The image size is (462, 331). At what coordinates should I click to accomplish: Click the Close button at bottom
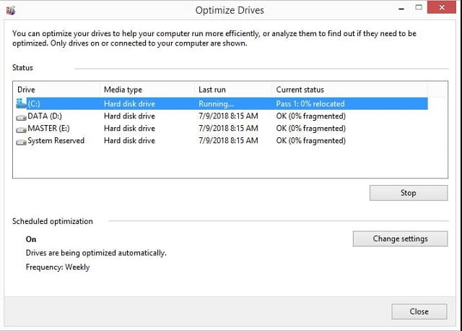click(419, 311)
